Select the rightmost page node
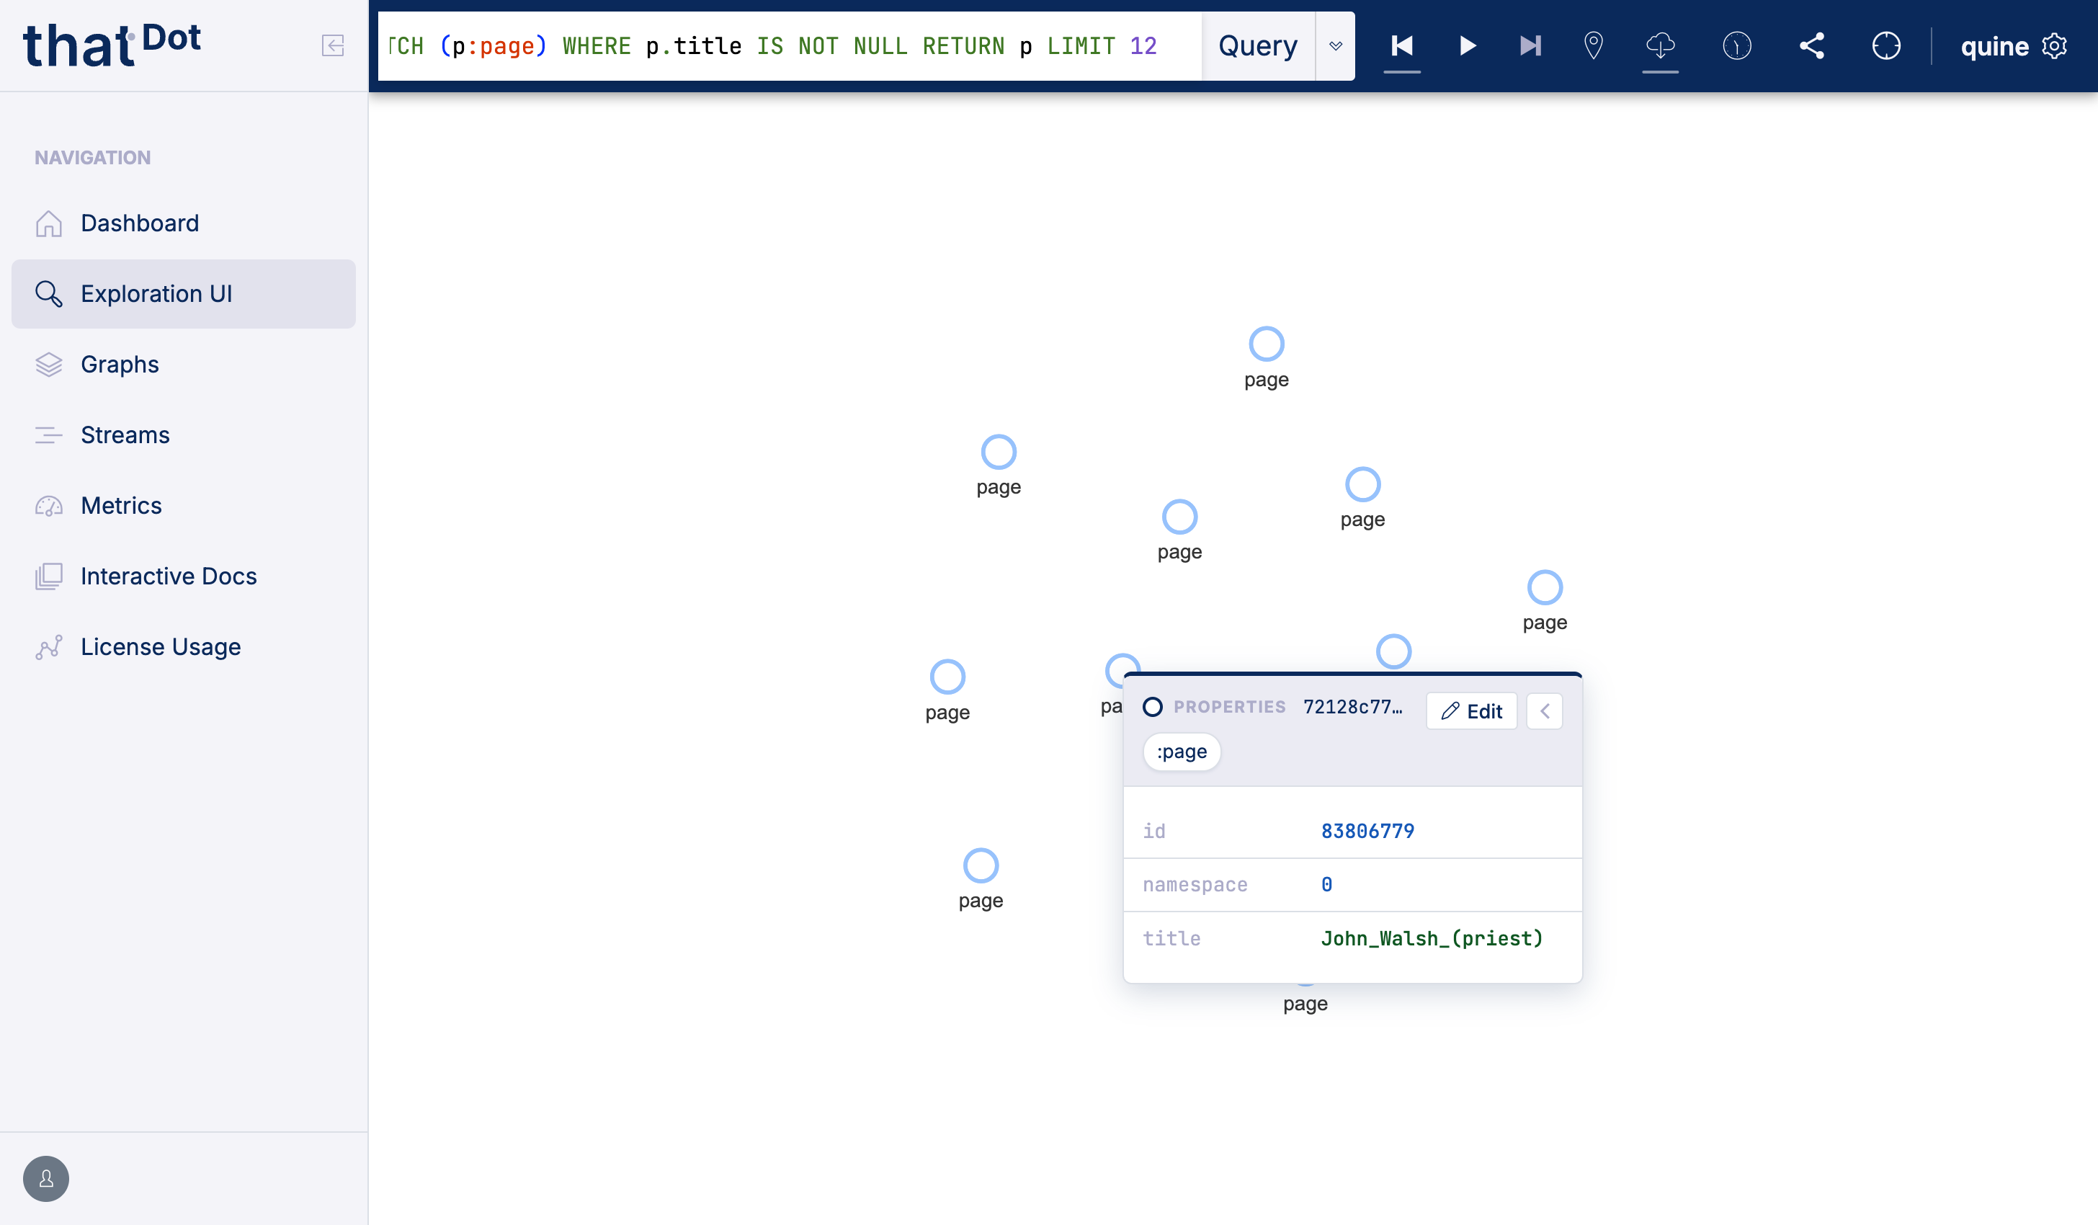This screenshot has width=2098, height=1225. [1545, 588]
